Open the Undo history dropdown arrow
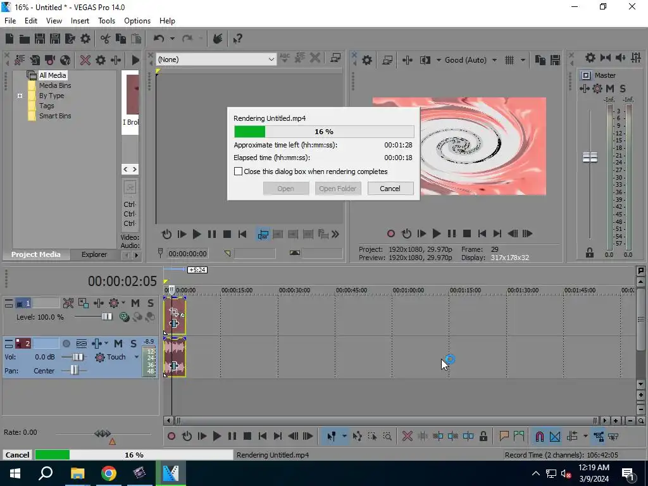The image size is (648, 486). (x=172, y=39)
